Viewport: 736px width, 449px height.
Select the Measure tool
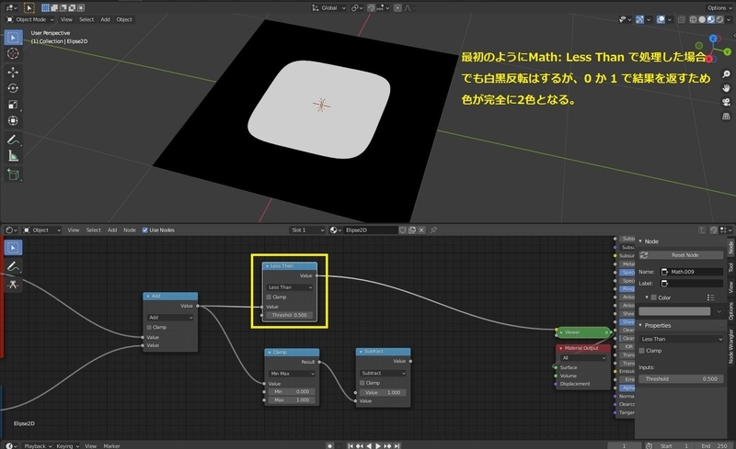[x=13, y=155]
